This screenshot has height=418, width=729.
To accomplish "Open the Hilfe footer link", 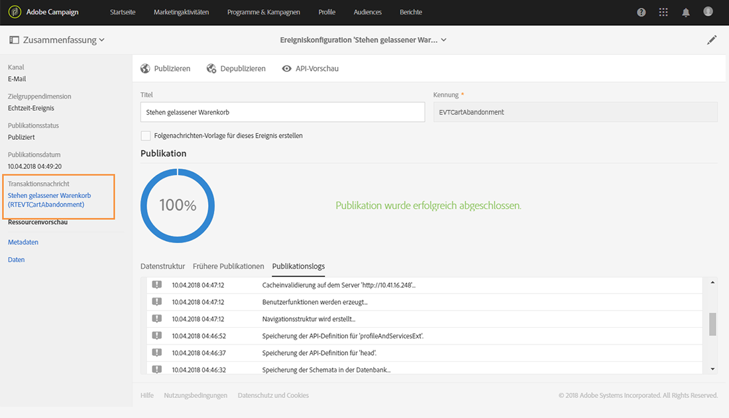I will click(x=147, y=395).
